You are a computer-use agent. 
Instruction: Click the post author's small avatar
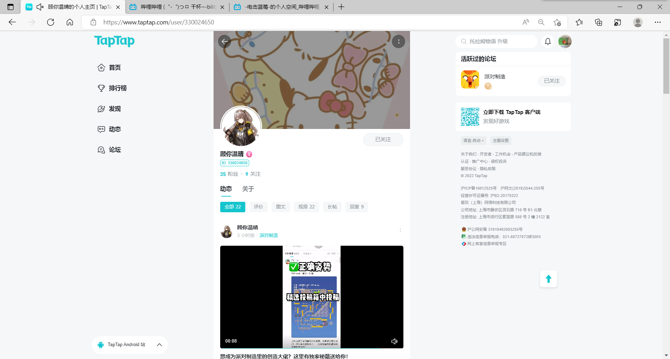tap(226, 231)
